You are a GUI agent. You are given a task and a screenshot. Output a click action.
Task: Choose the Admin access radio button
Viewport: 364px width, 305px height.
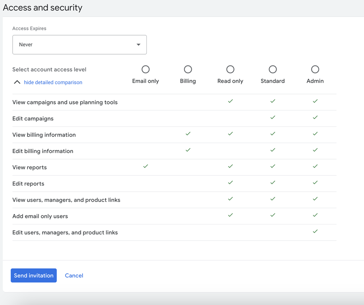(315, 70)
